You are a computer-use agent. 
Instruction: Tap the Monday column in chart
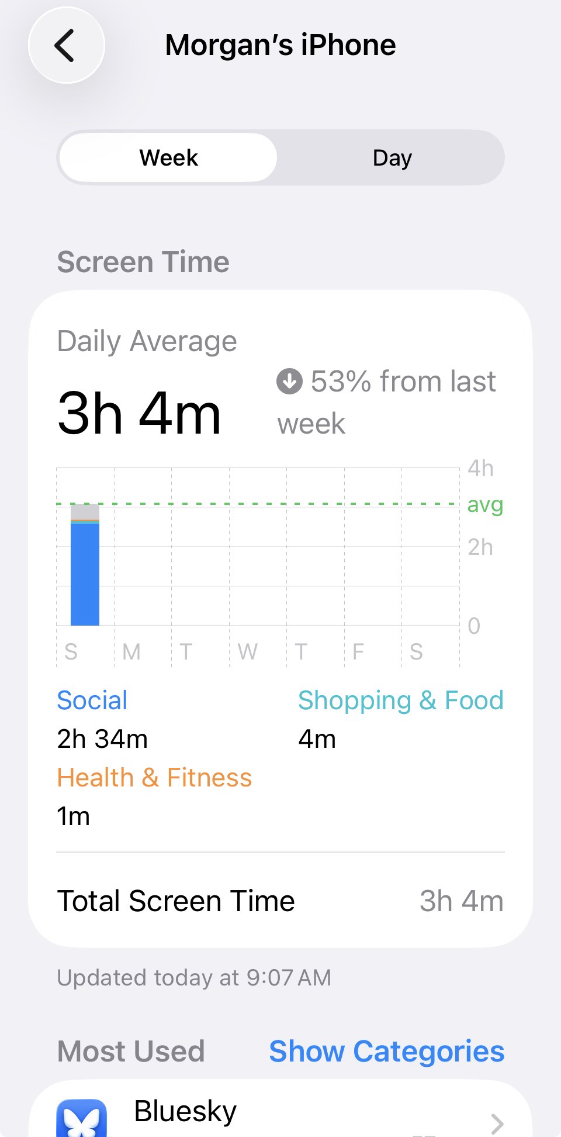click(143, 562)
